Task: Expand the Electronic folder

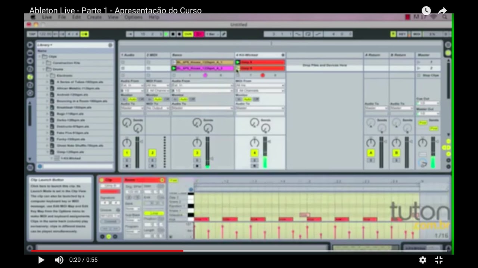Action: [x=47, y=76]
